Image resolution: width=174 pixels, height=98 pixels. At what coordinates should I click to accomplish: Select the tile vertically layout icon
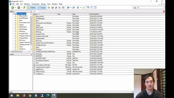click(x=95, y=8)
